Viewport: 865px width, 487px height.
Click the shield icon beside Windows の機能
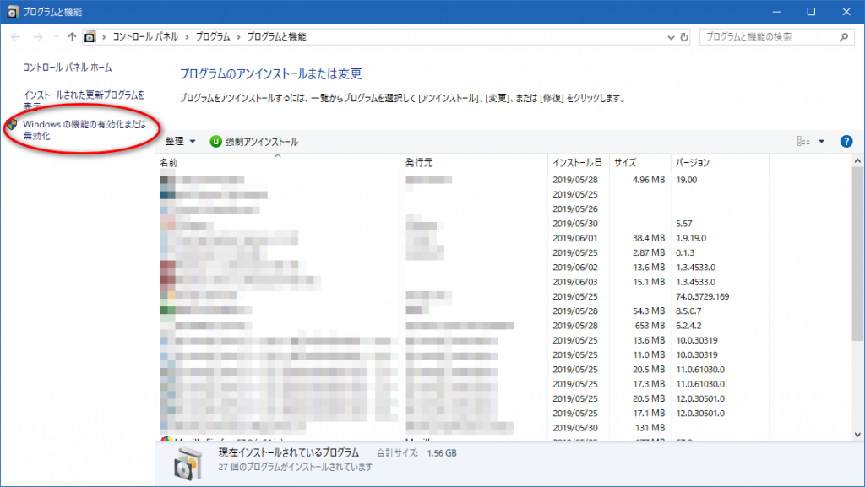(12, 125)
